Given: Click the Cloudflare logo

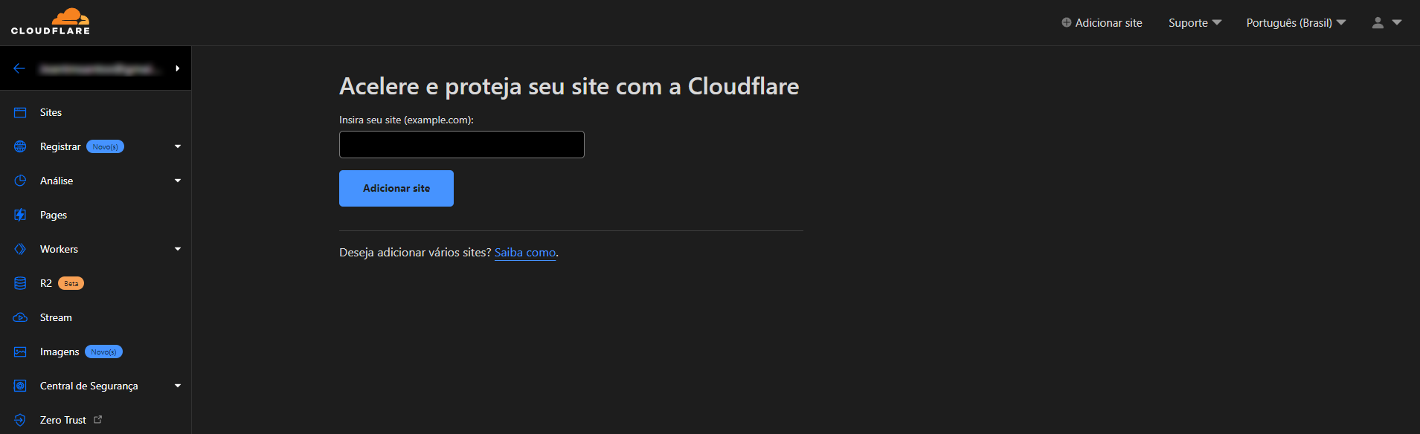Looking at the screenshot, I should tap(51, 22).
